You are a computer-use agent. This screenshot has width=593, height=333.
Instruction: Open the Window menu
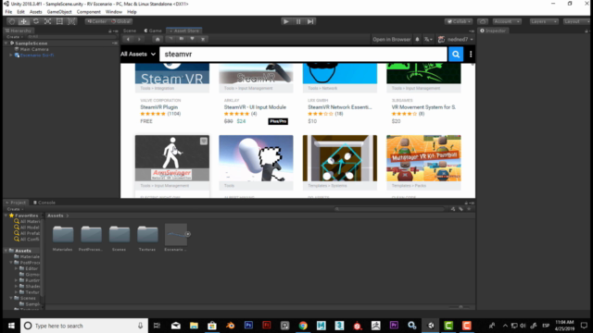[x=113, y=12]
